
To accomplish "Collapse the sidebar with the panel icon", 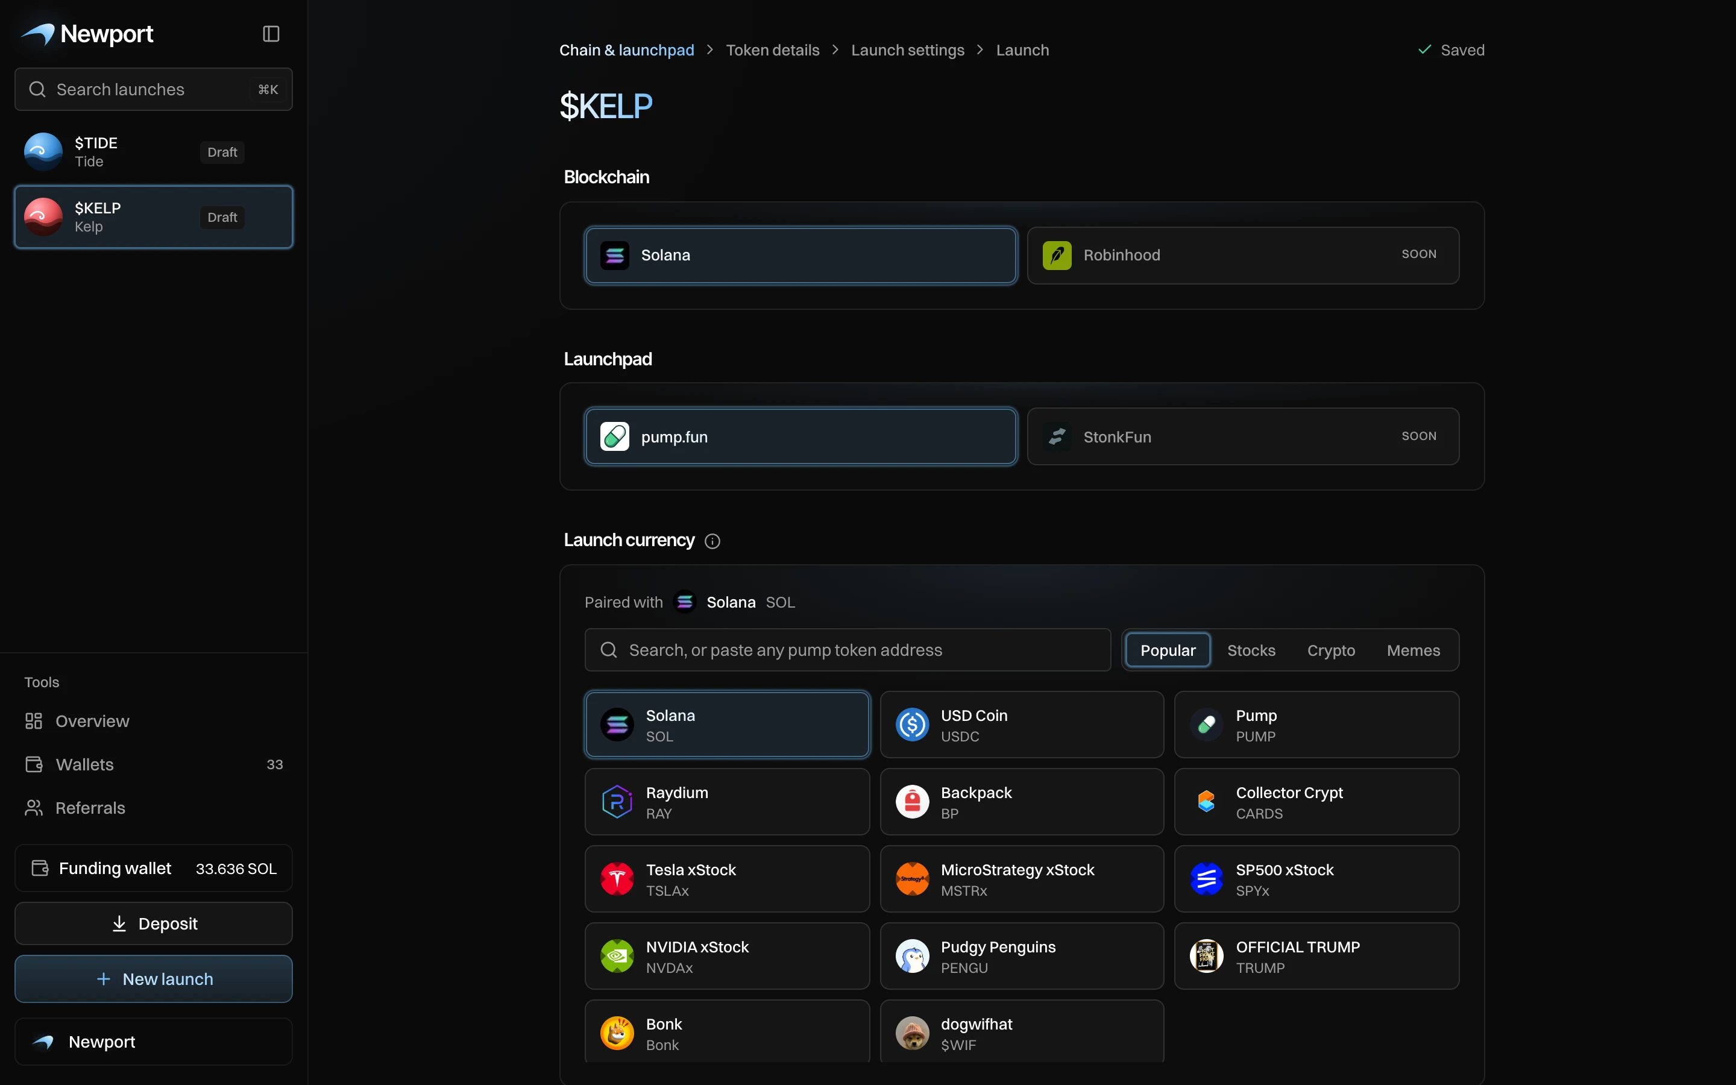I will click(271, 34).
